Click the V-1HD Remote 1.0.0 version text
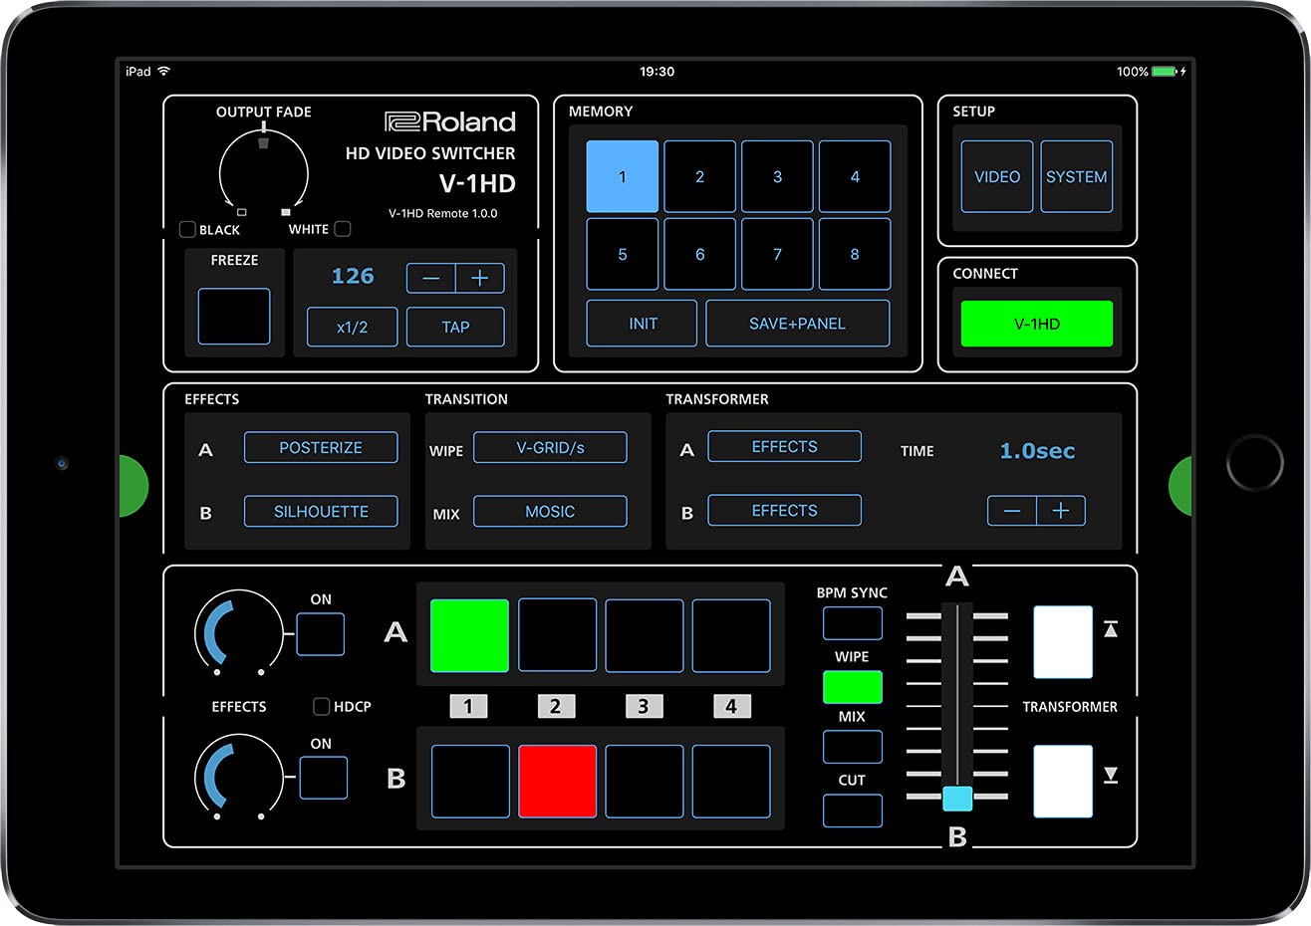The height and width of the screenshot is (926, 1311). (443, 213)
